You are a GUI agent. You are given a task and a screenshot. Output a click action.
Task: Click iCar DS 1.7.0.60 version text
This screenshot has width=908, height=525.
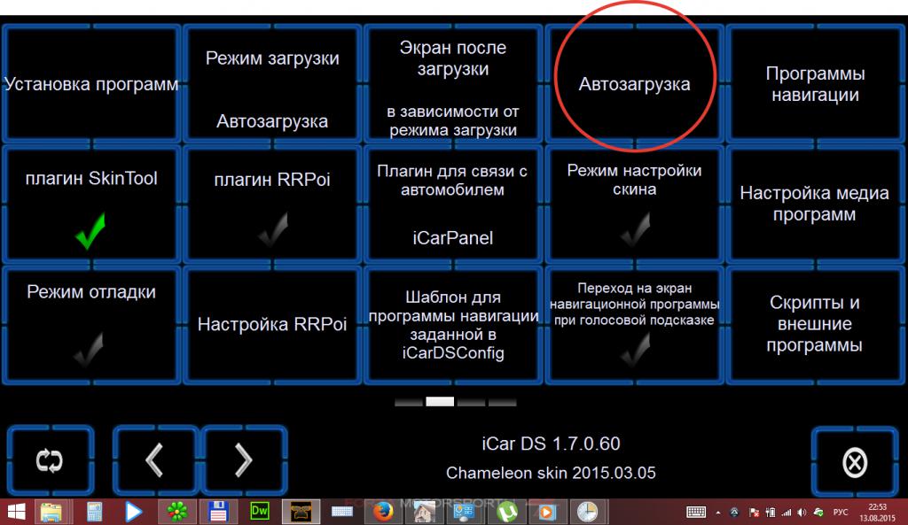[x=551, y=444]
